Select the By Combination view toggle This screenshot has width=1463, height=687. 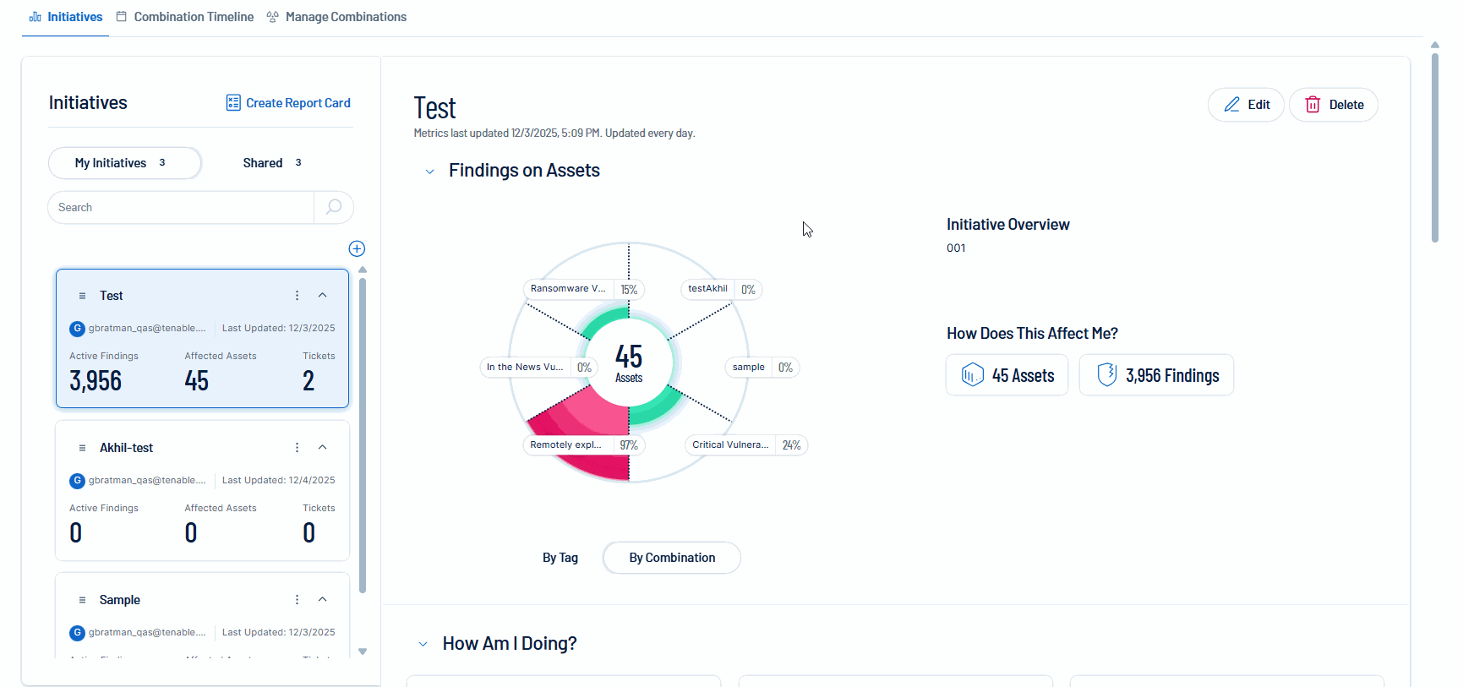(672, 558)
